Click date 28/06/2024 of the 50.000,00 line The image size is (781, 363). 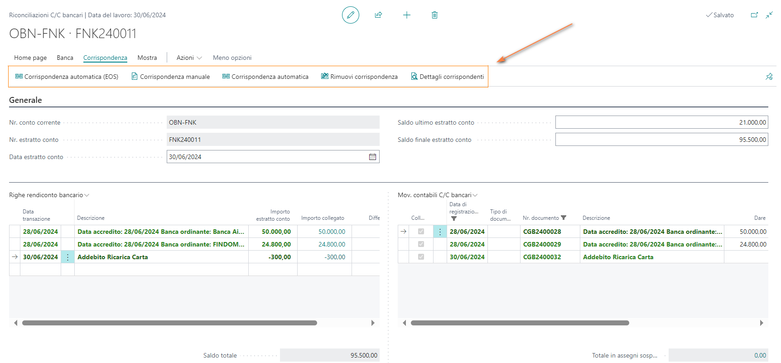pyautogui.click(x=40, y=232)
